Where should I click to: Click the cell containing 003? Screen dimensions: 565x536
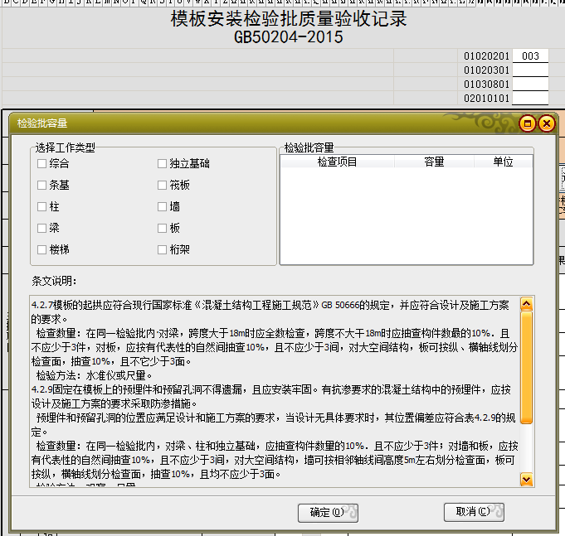point(531,56)
